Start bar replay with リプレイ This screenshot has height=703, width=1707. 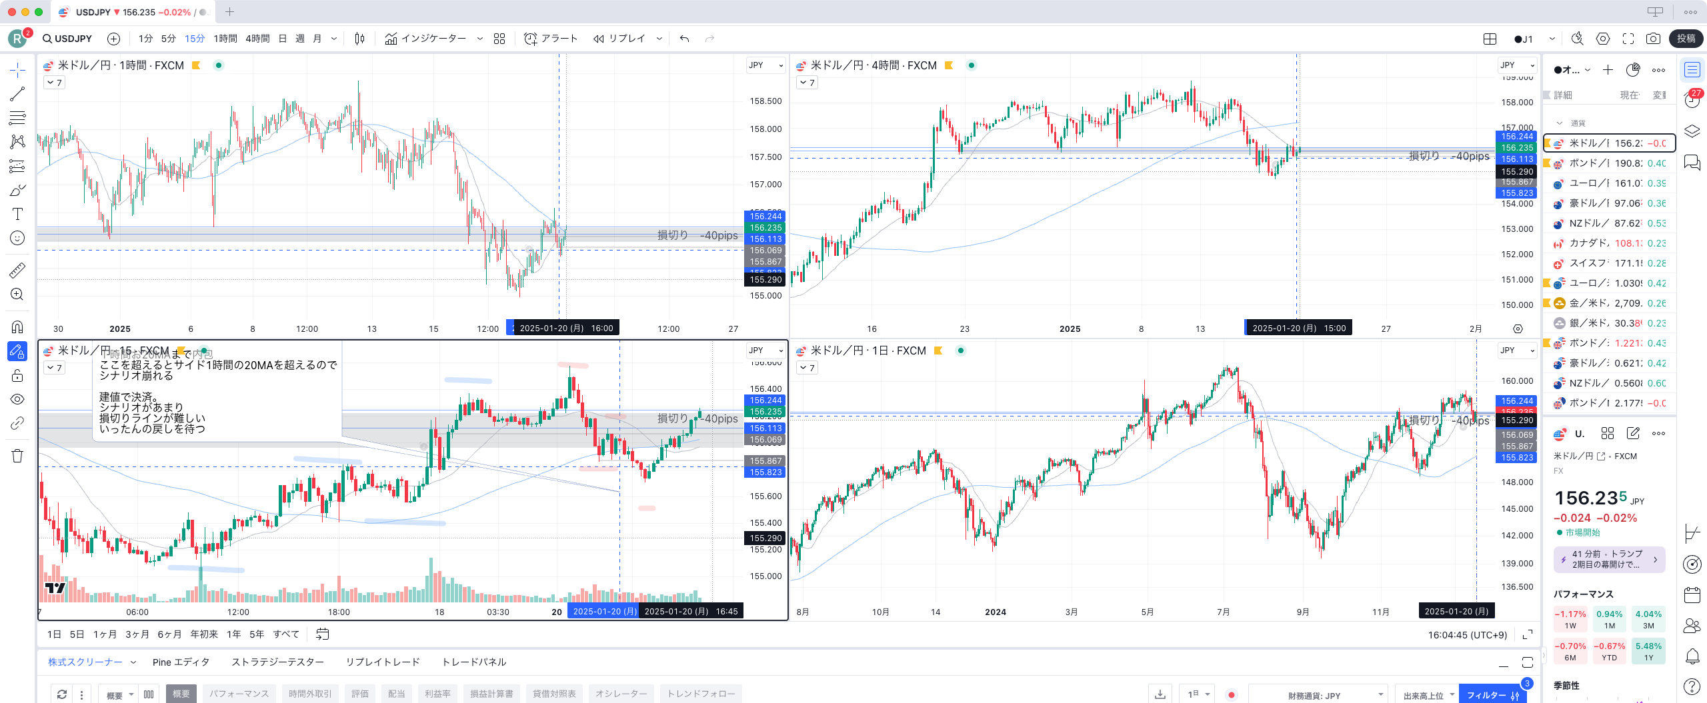pos(619,39)
